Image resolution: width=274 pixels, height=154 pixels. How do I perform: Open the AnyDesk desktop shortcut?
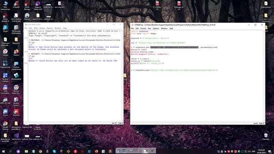click(16, 113)
